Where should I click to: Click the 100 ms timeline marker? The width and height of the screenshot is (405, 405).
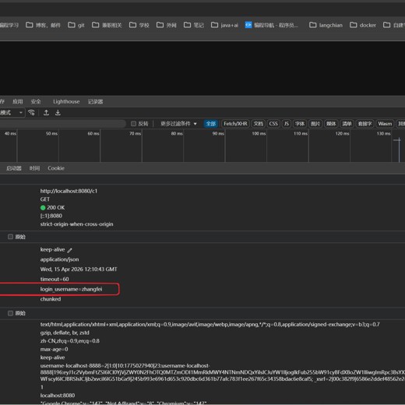click(259, 133)
